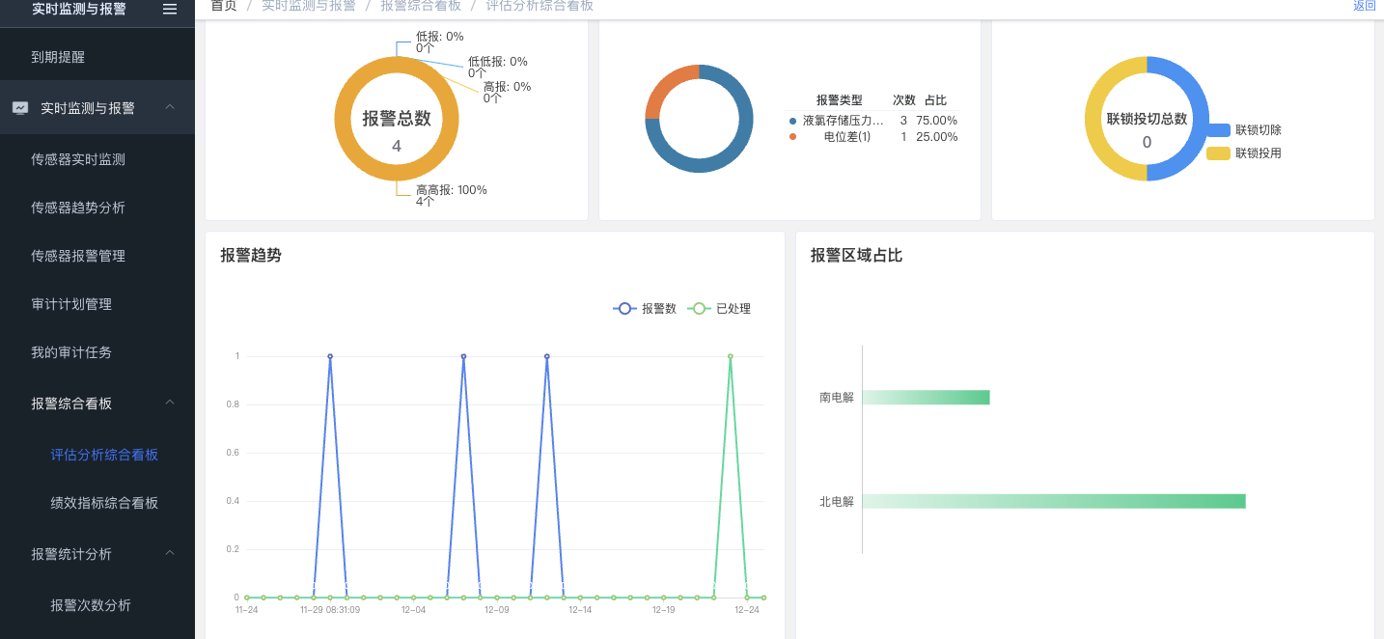Go to 传感器报警管理 page
The height and width of the screenshot is (639, 1384).
(x=78, y=256)
